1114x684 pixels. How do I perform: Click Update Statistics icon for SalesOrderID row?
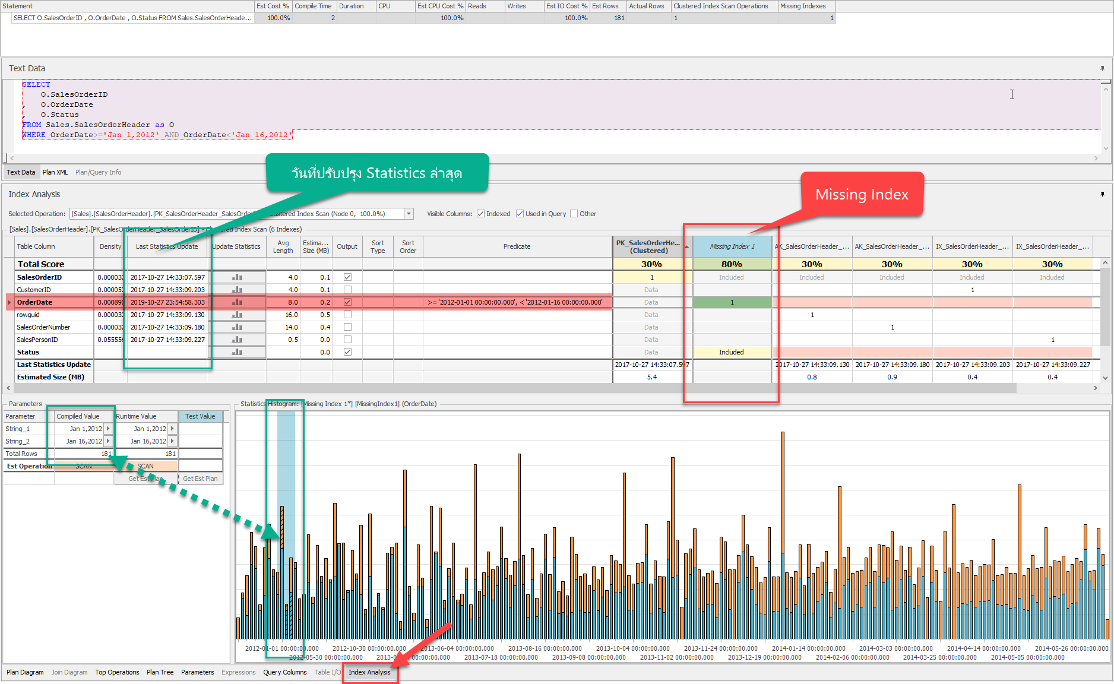237,277
